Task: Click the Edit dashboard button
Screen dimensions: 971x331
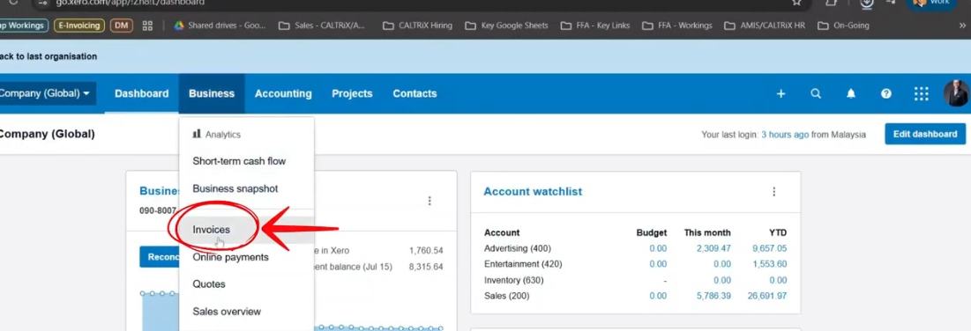Action: coord(924,134)
